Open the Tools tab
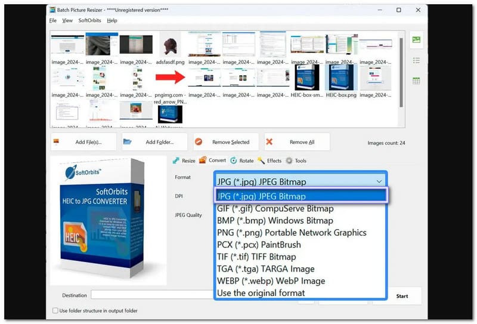This screenshot has height=324, width=477. point(296,161)
